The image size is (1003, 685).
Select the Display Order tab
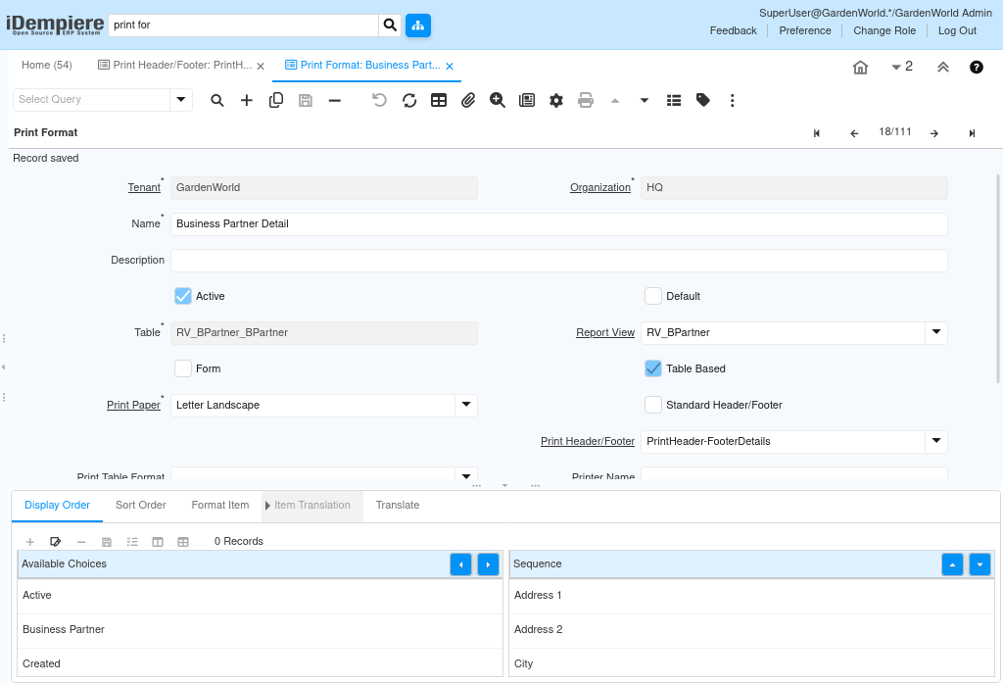click(x=57, y=505)
